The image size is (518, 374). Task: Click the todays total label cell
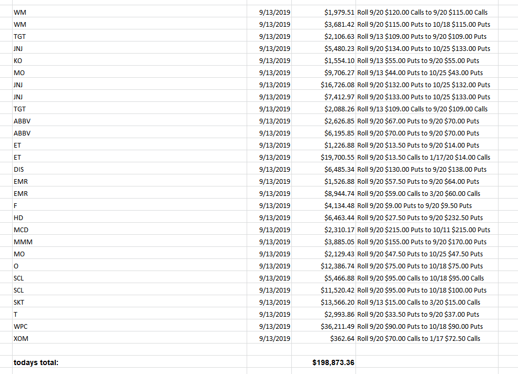pyautogui.click(x=129, y=362)
